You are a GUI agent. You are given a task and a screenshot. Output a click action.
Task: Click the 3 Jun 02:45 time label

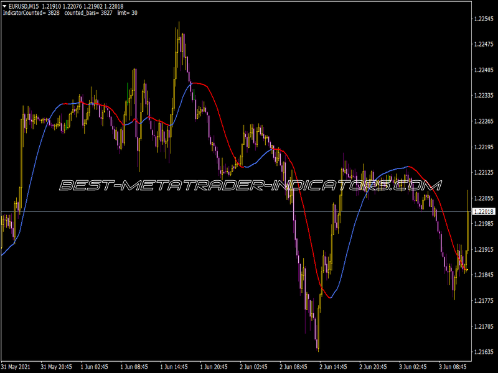click(x=413, y=367)
